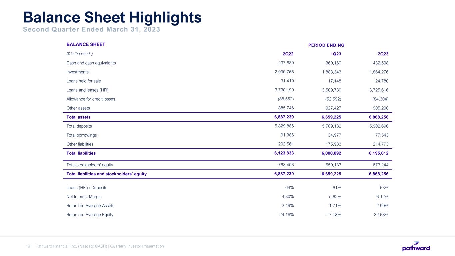Click the Total assets row label
The image size is (455, 256).
click(78, 117)
